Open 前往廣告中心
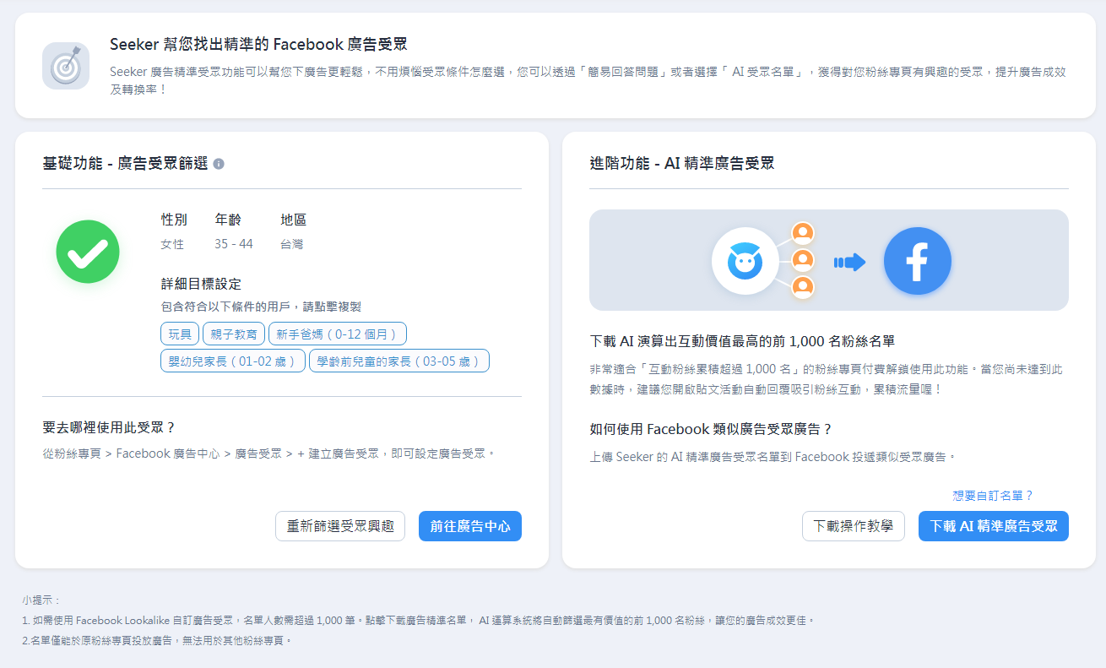This screenshot has height=668, width=1106. click(469, 526)
